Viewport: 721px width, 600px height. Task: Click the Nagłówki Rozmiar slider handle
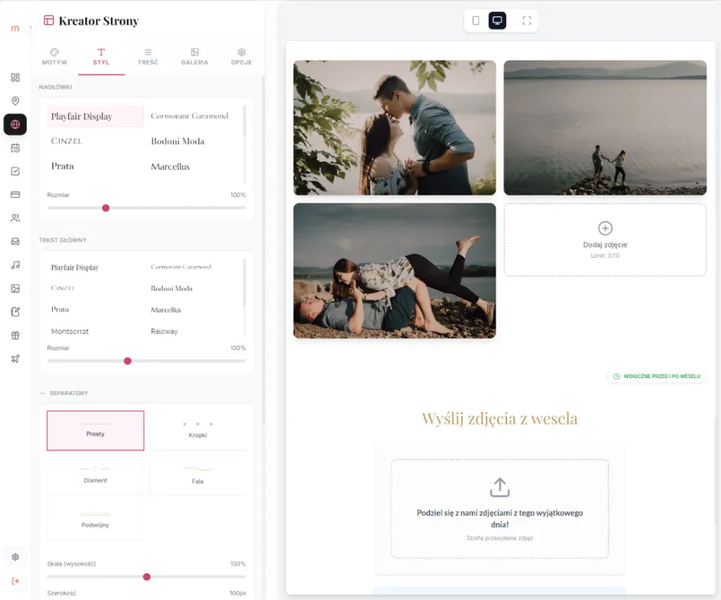tap(106, 207)
